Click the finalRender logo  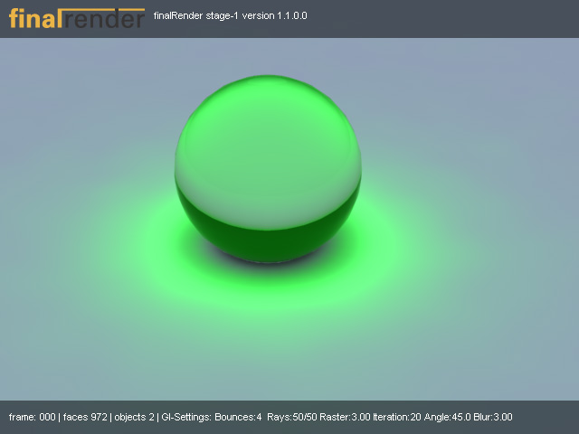(77, 18)
